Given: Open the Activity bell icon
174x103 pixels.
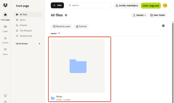Looking at the screenshot, I should click(x=5, y=38).
